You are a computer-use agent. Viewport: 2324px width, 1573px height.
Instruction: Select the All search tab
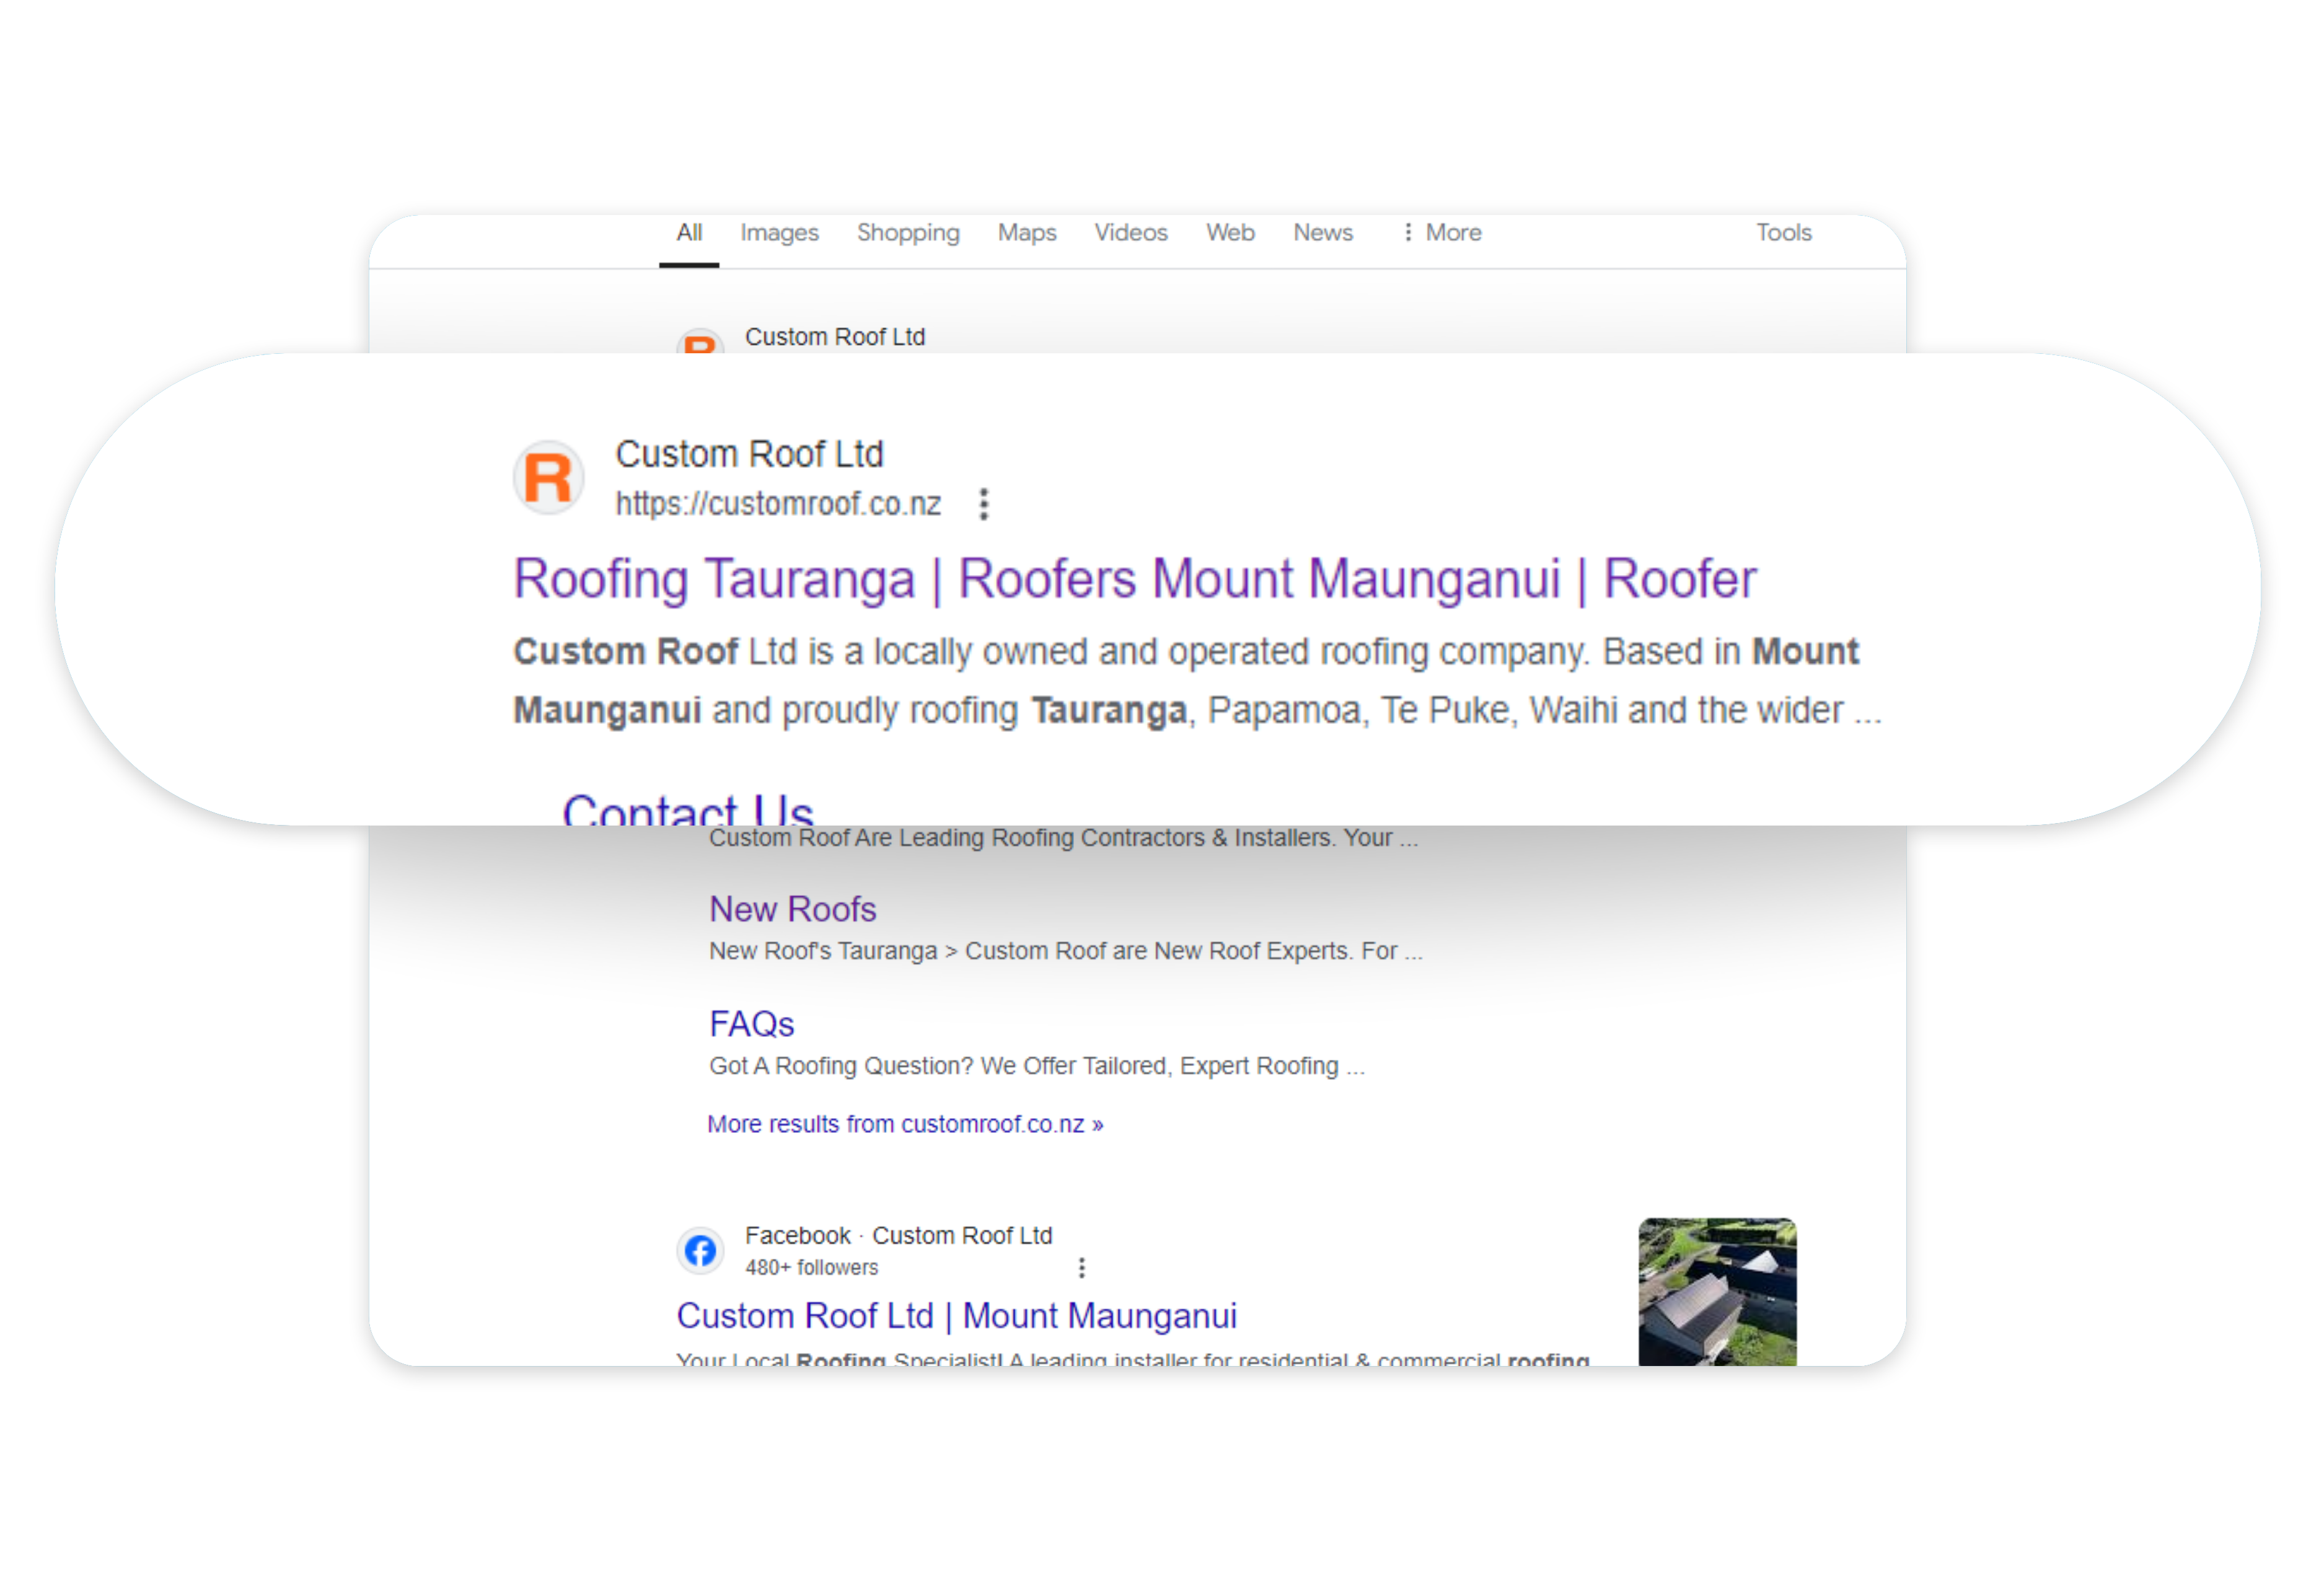689,233
